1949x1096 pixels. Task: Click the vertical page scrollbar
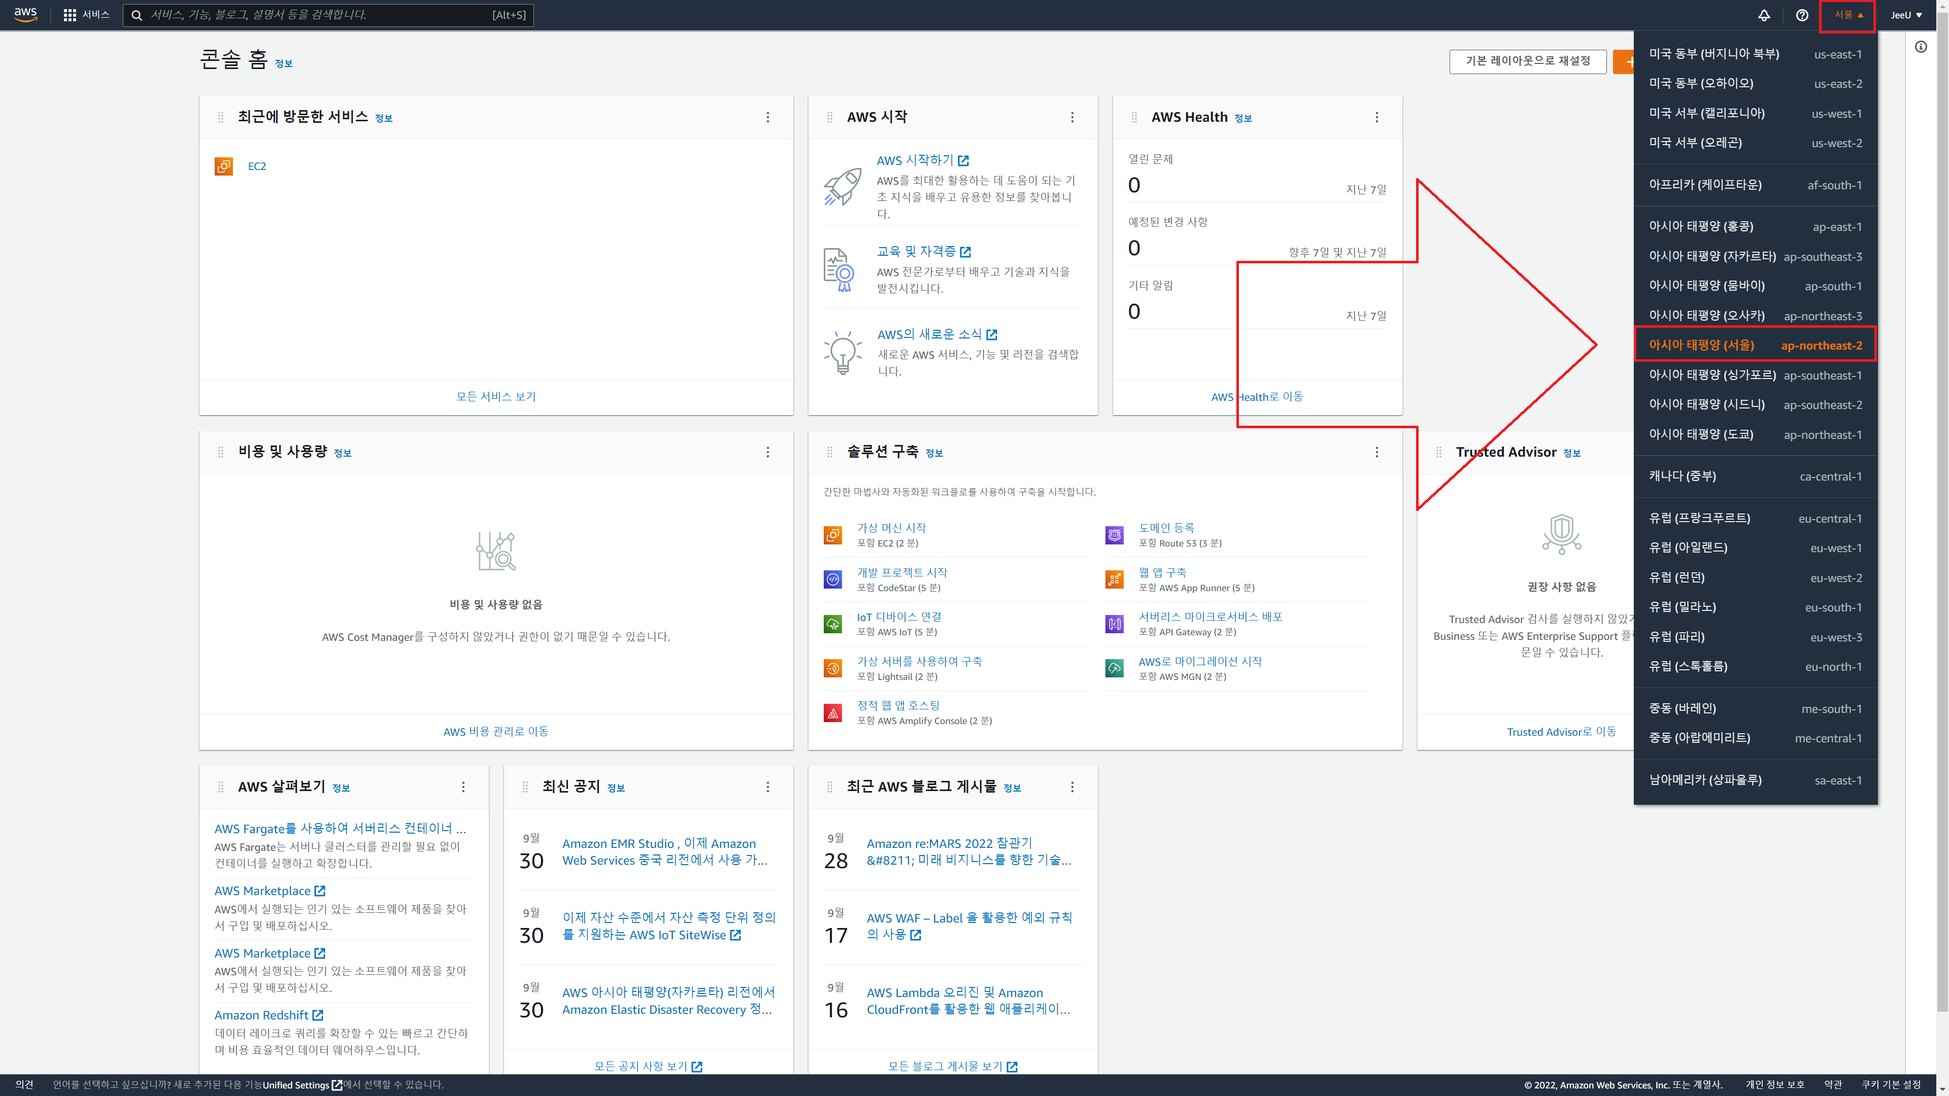point(1941,529)
